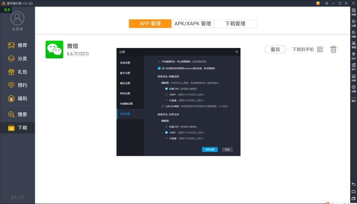Select 标清720P under 绝地求生-全军出击
The image size is (357, 204).
coord(167,127)
